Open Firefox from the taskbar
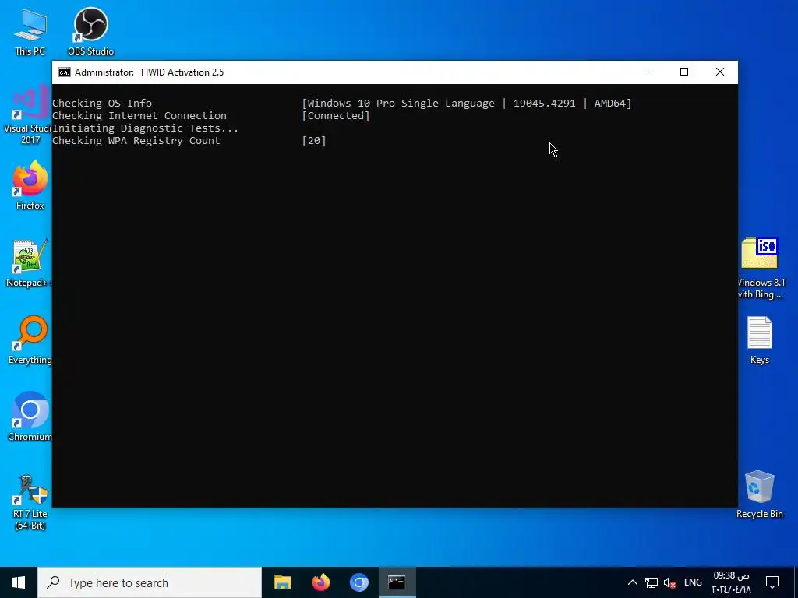This screenshot has height=598, width=798. (x=320, y=582)
